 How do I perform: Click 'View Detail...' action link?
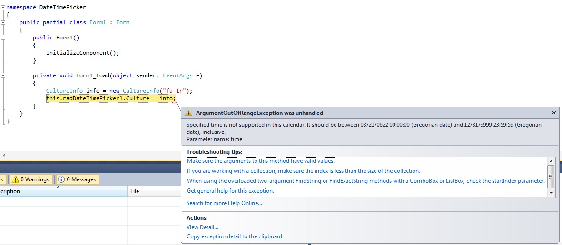tap(203, 227)
